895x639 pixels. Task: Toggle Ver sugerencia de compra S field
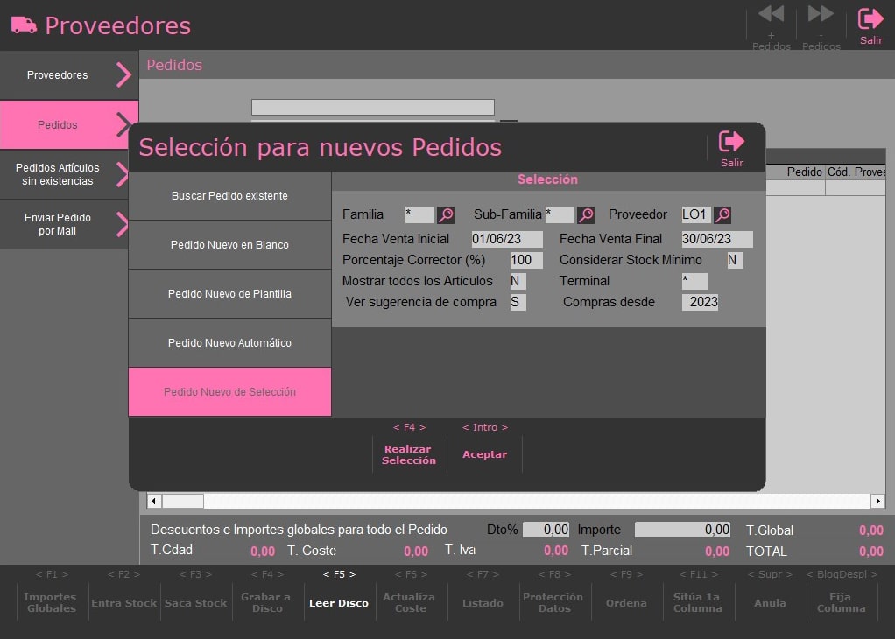point(518,302)
